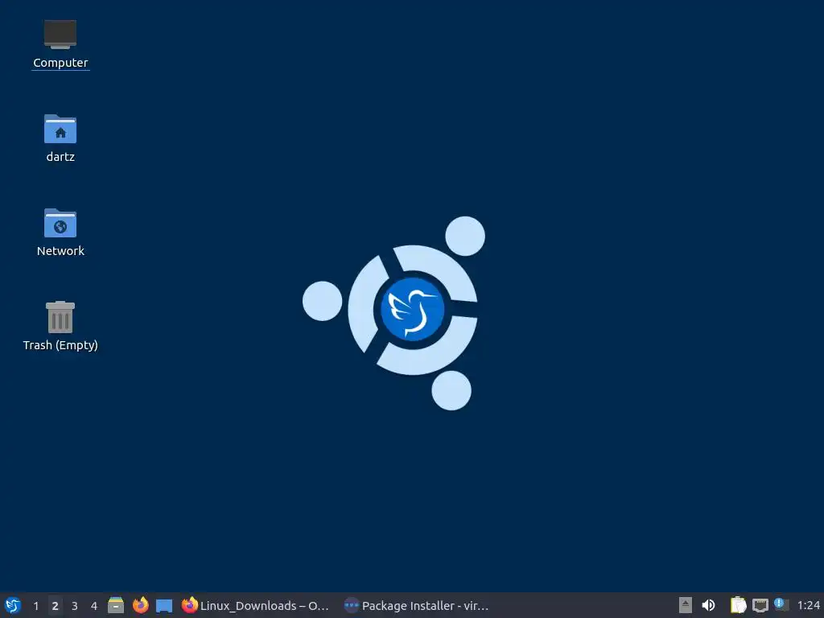The height and width of the screenshot is (618, 824).
Task: Go to virtual desktop 3
Action: [75, 605]
